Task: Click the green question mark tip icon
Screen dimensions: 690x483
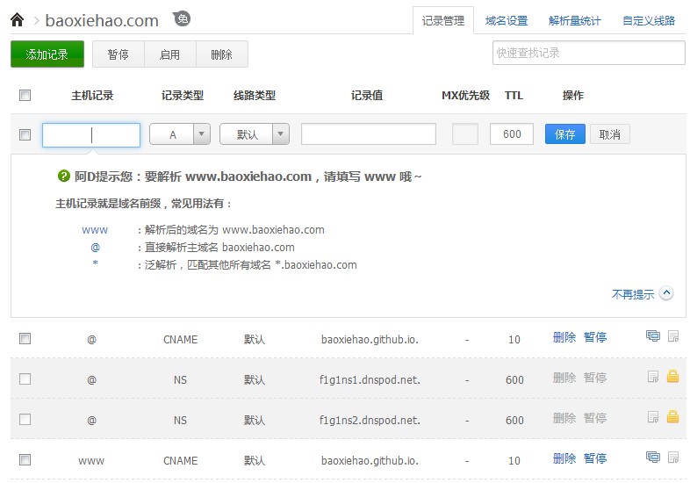Action: (63, 177)
